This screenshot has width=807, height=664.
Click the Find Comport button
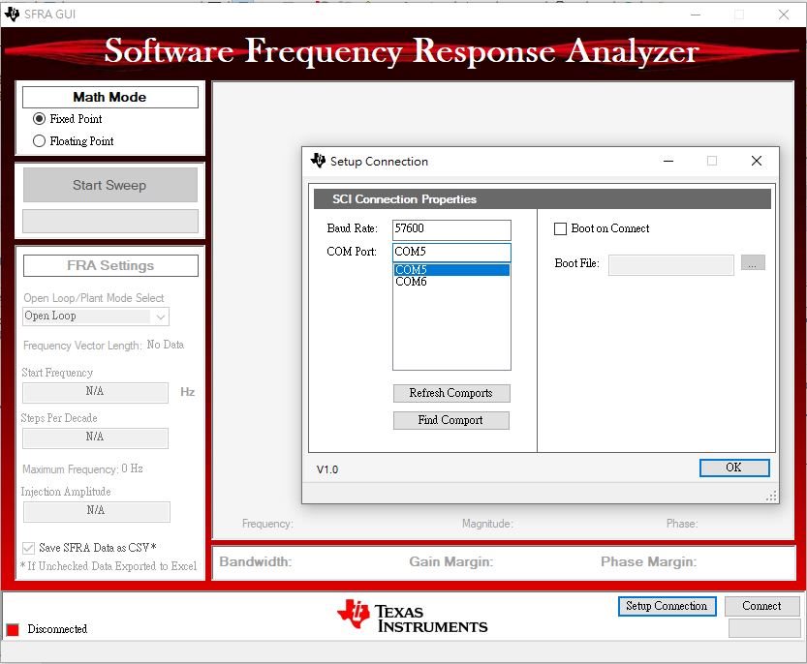click(x=451, y=420)
